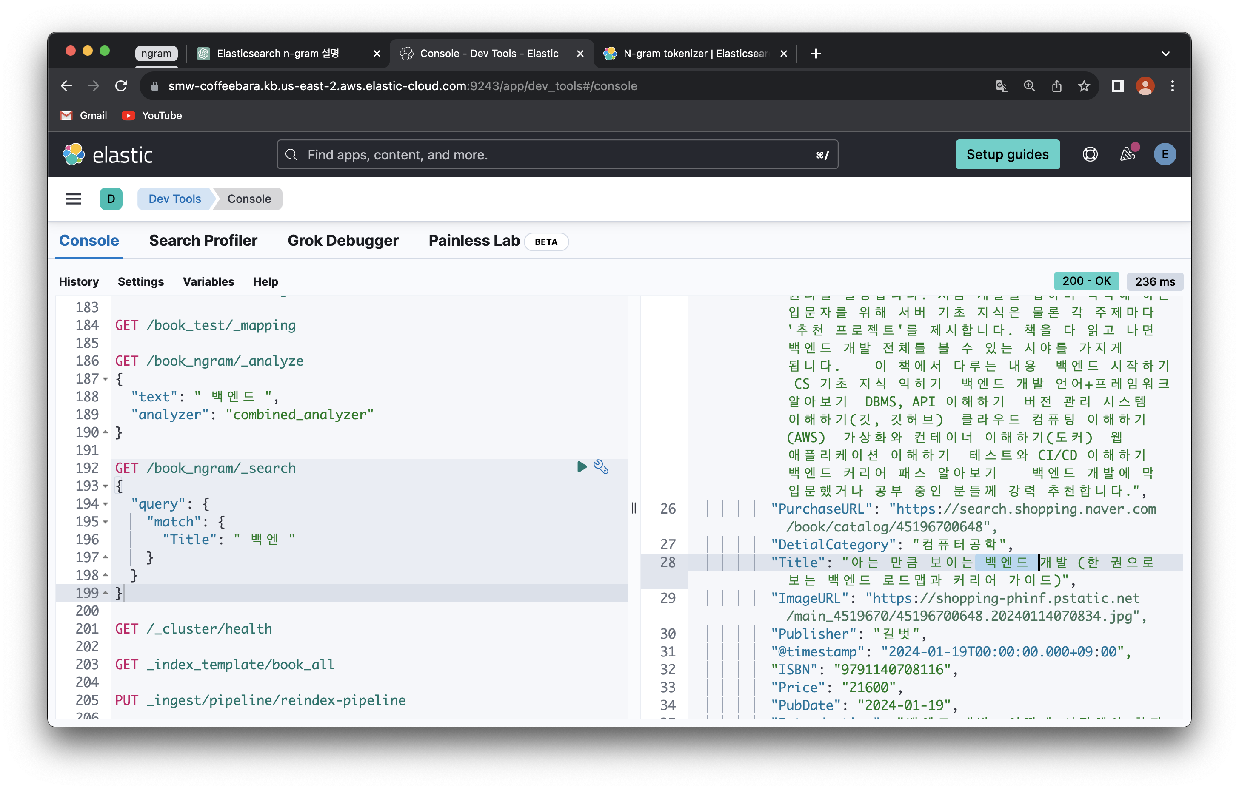The image size is (1239, 790).
Task: Open the Grok Debugger tab
Action: 343,241
